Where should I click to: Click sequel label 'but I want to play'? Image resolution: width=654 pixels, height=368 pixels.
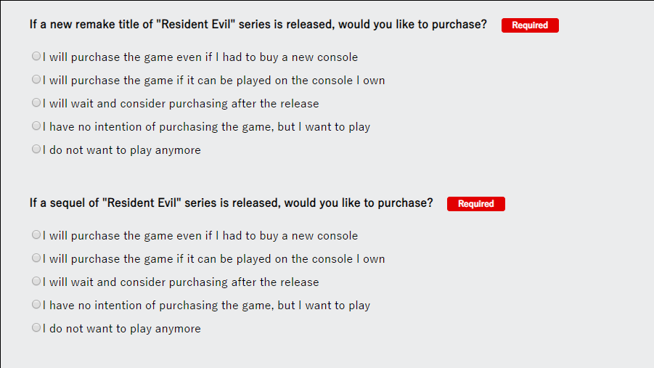324,306
